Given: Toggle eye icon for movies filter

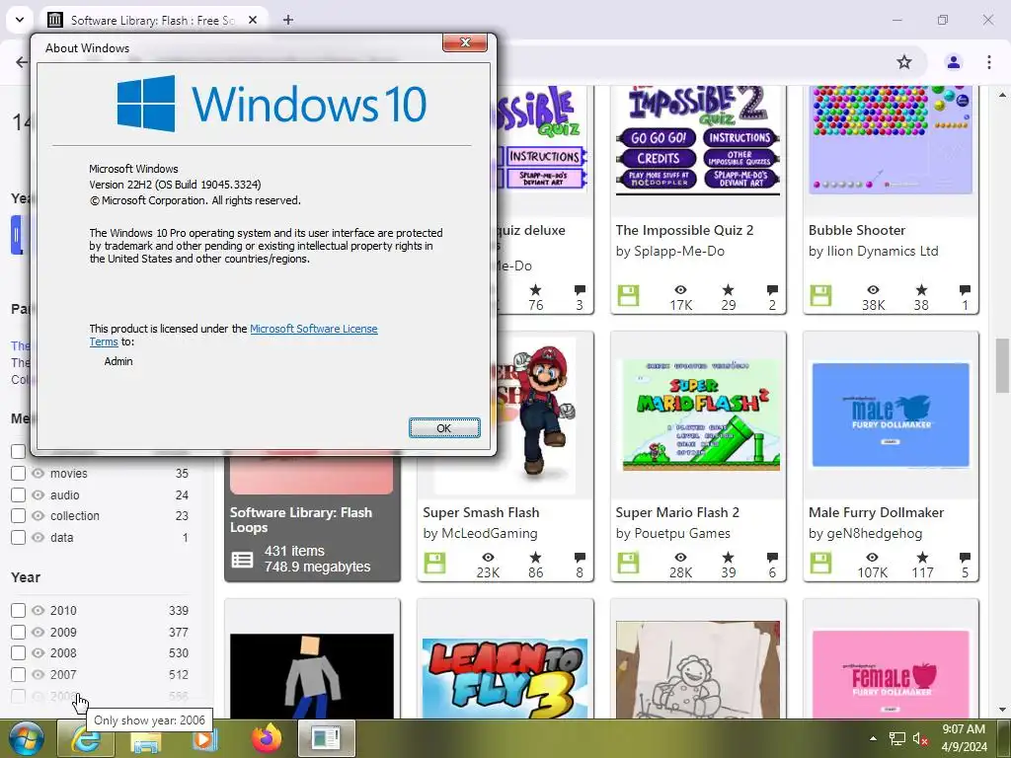Looking at the screenshot, I should [39, 473].
